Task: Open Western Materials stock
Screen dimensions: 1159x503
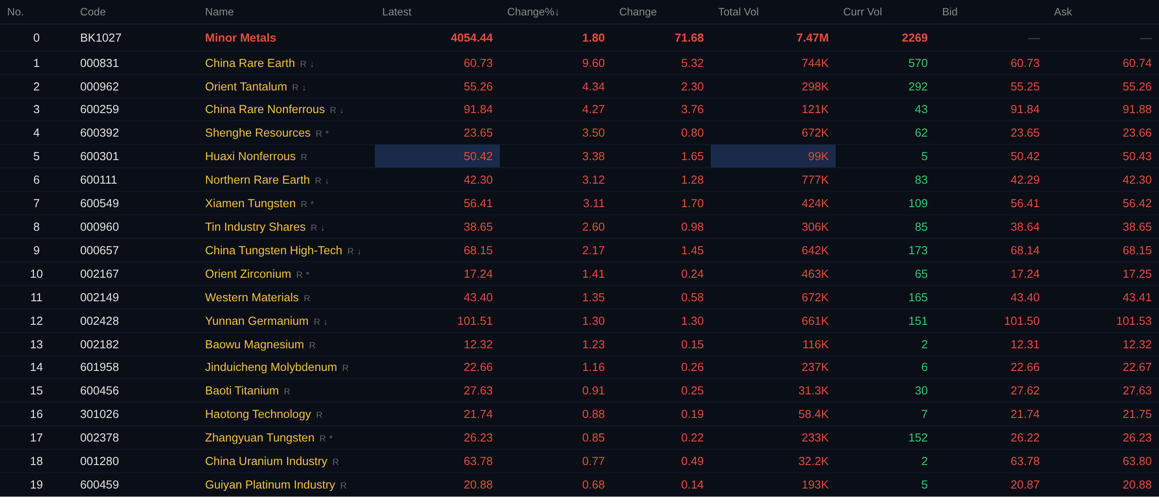Action: pyautogui.click(x=252, y=298)
